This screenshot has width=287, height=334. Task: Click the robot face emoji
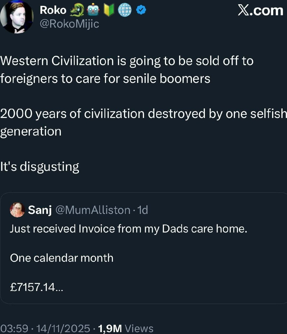click(93, 10)
